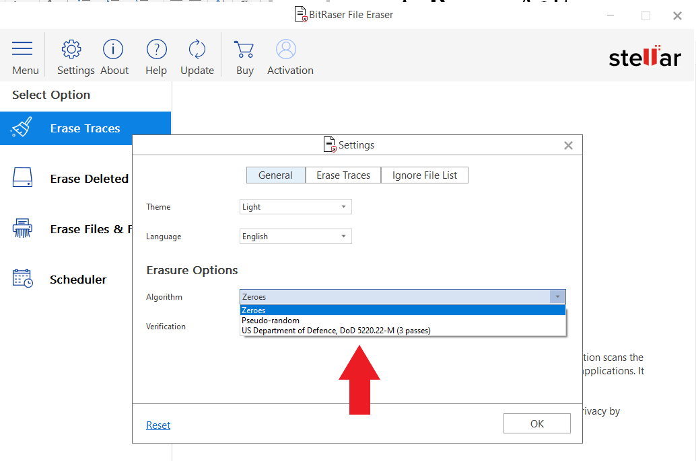
Task: Click Erasure Options heading
Action: (x=193, y=270)
